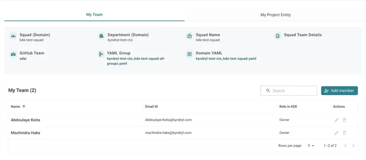Delete Machindra Hake with the trash icon

tap(344, 133)
